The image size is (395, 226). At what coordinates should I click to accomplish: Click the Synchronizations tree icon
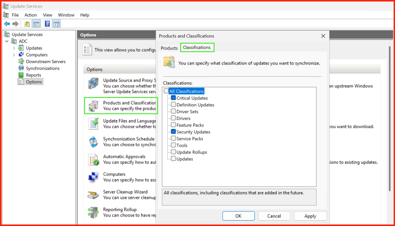click(x=21, y=68)
